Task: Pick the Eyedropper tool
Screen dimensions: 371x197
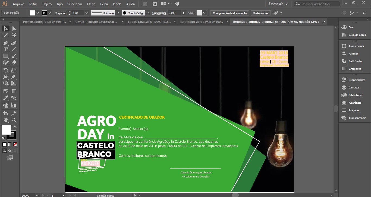Action: pyautogui.click(x=5, y=98)
